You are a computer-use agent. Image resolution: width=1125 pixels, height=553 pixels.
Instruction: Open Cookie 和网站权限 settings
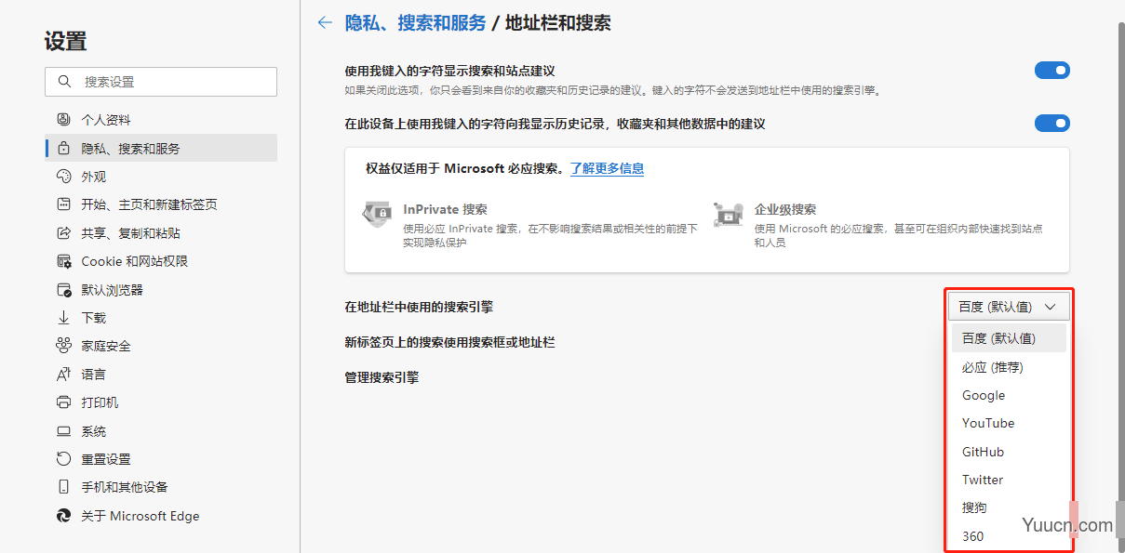(161, 261)
